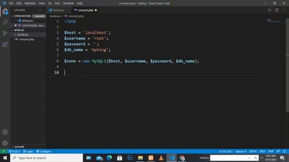Switch to the Welcome tab
This screenshot has height=162, width=289.
coord(58,10)
